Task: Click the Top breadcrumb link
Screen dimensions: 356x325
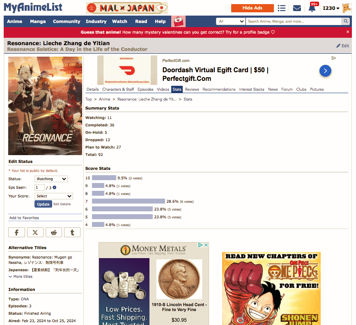Action: tap(89, 99)
